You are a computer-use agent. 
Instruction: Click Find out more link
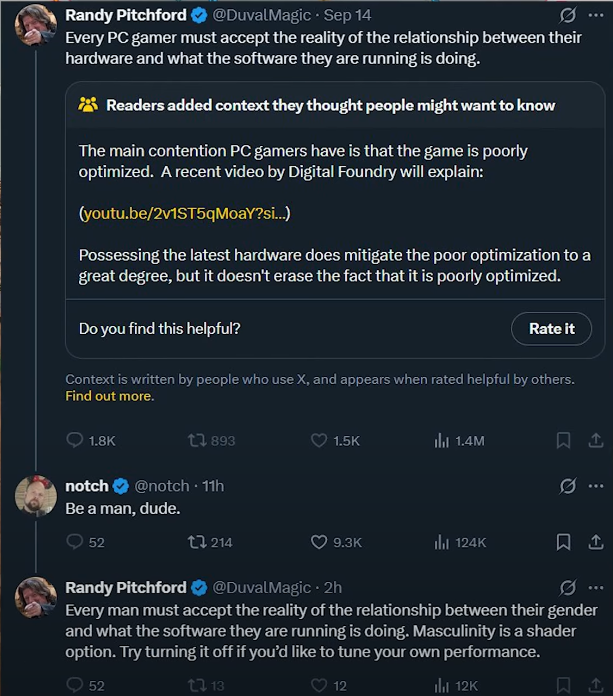pos(109,396)
